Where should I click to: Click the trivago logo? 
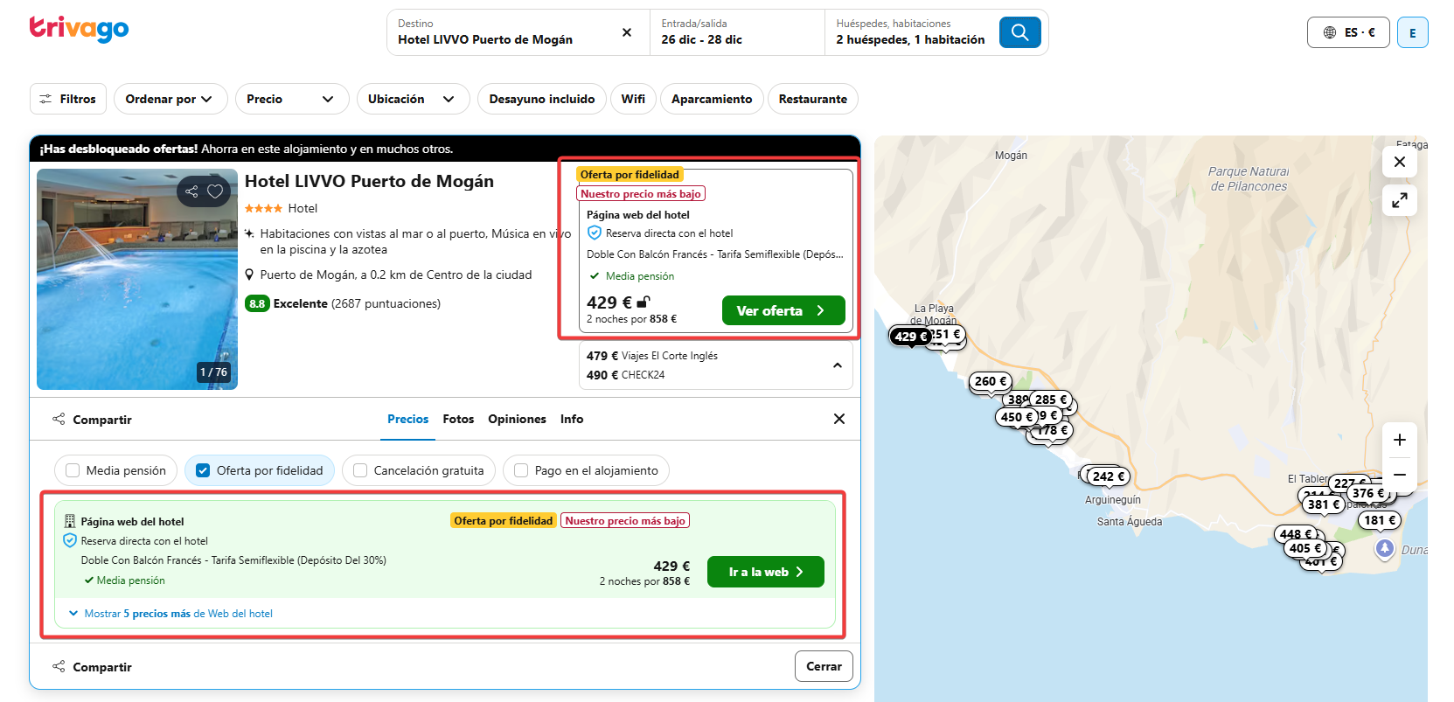tap(79, 29)
